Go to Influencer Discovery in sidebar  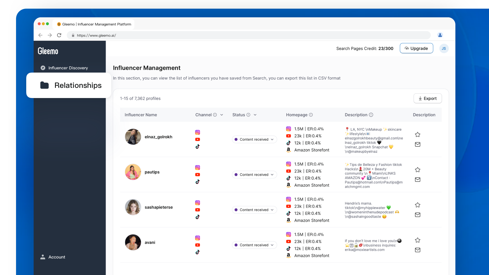(x=68, y=68)
